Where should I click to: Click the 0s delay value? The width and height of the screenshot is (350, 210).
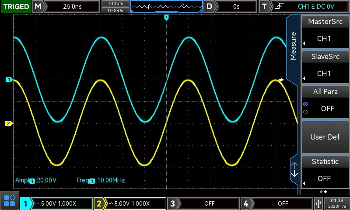236,7
